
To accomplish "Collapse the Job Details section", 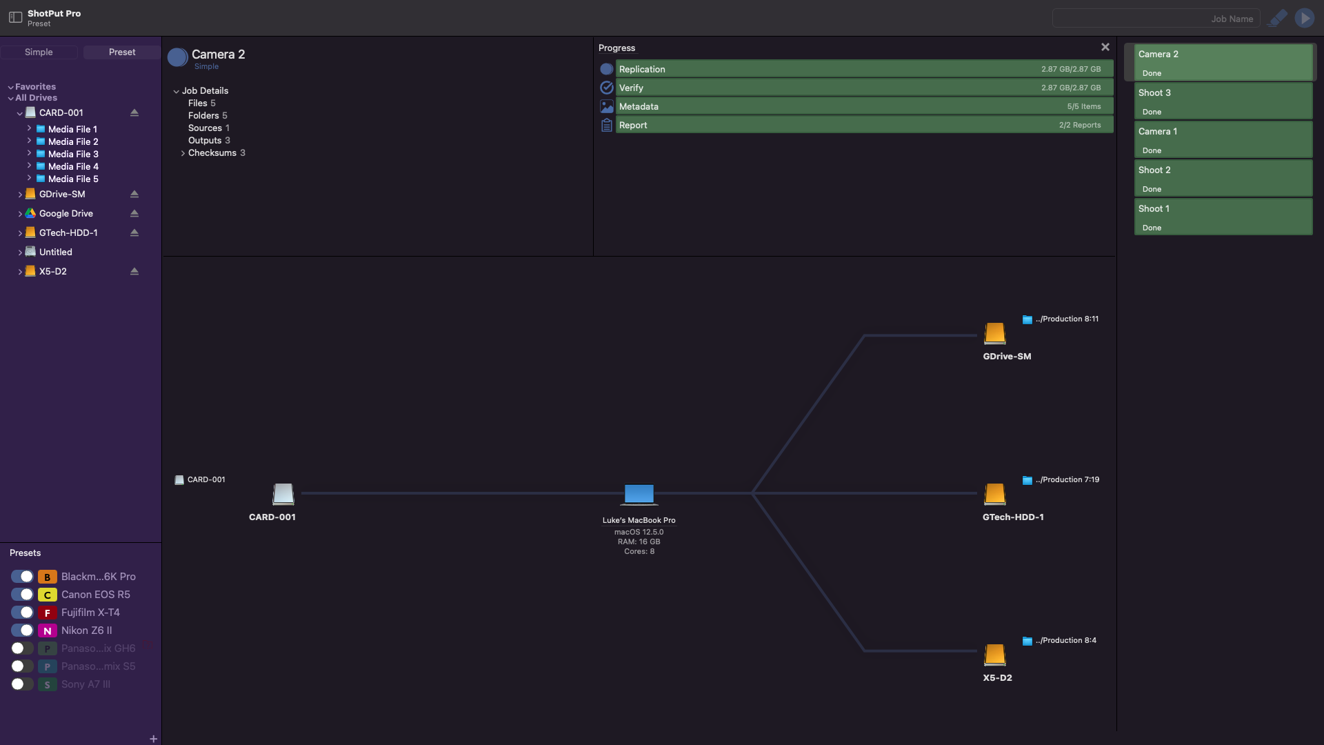I will (176, 91).
